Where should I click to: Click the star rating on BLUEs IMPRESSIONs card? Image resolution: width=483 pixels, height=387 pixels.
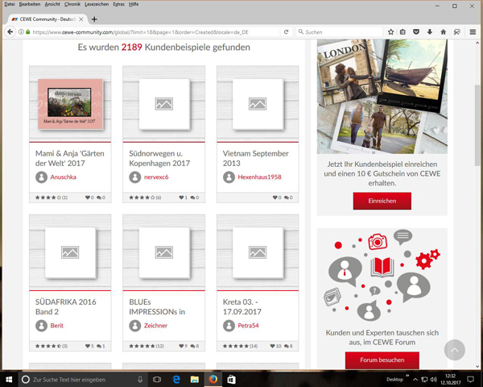click(142, 346)
